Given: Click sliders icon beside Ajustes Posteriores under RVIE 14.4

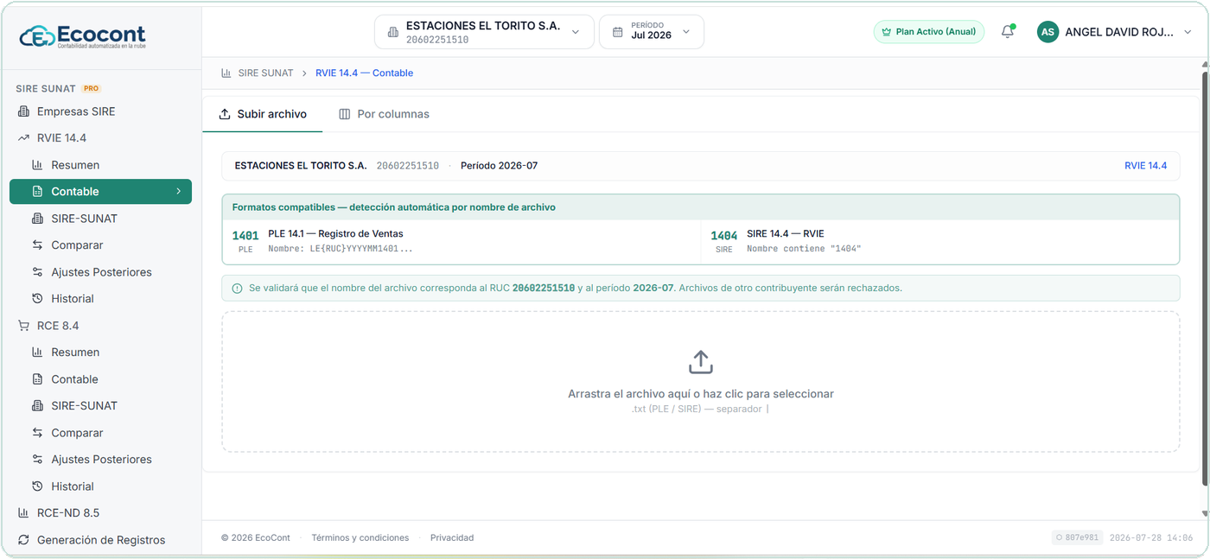Looking at the screenshot, I should (37, 272).
